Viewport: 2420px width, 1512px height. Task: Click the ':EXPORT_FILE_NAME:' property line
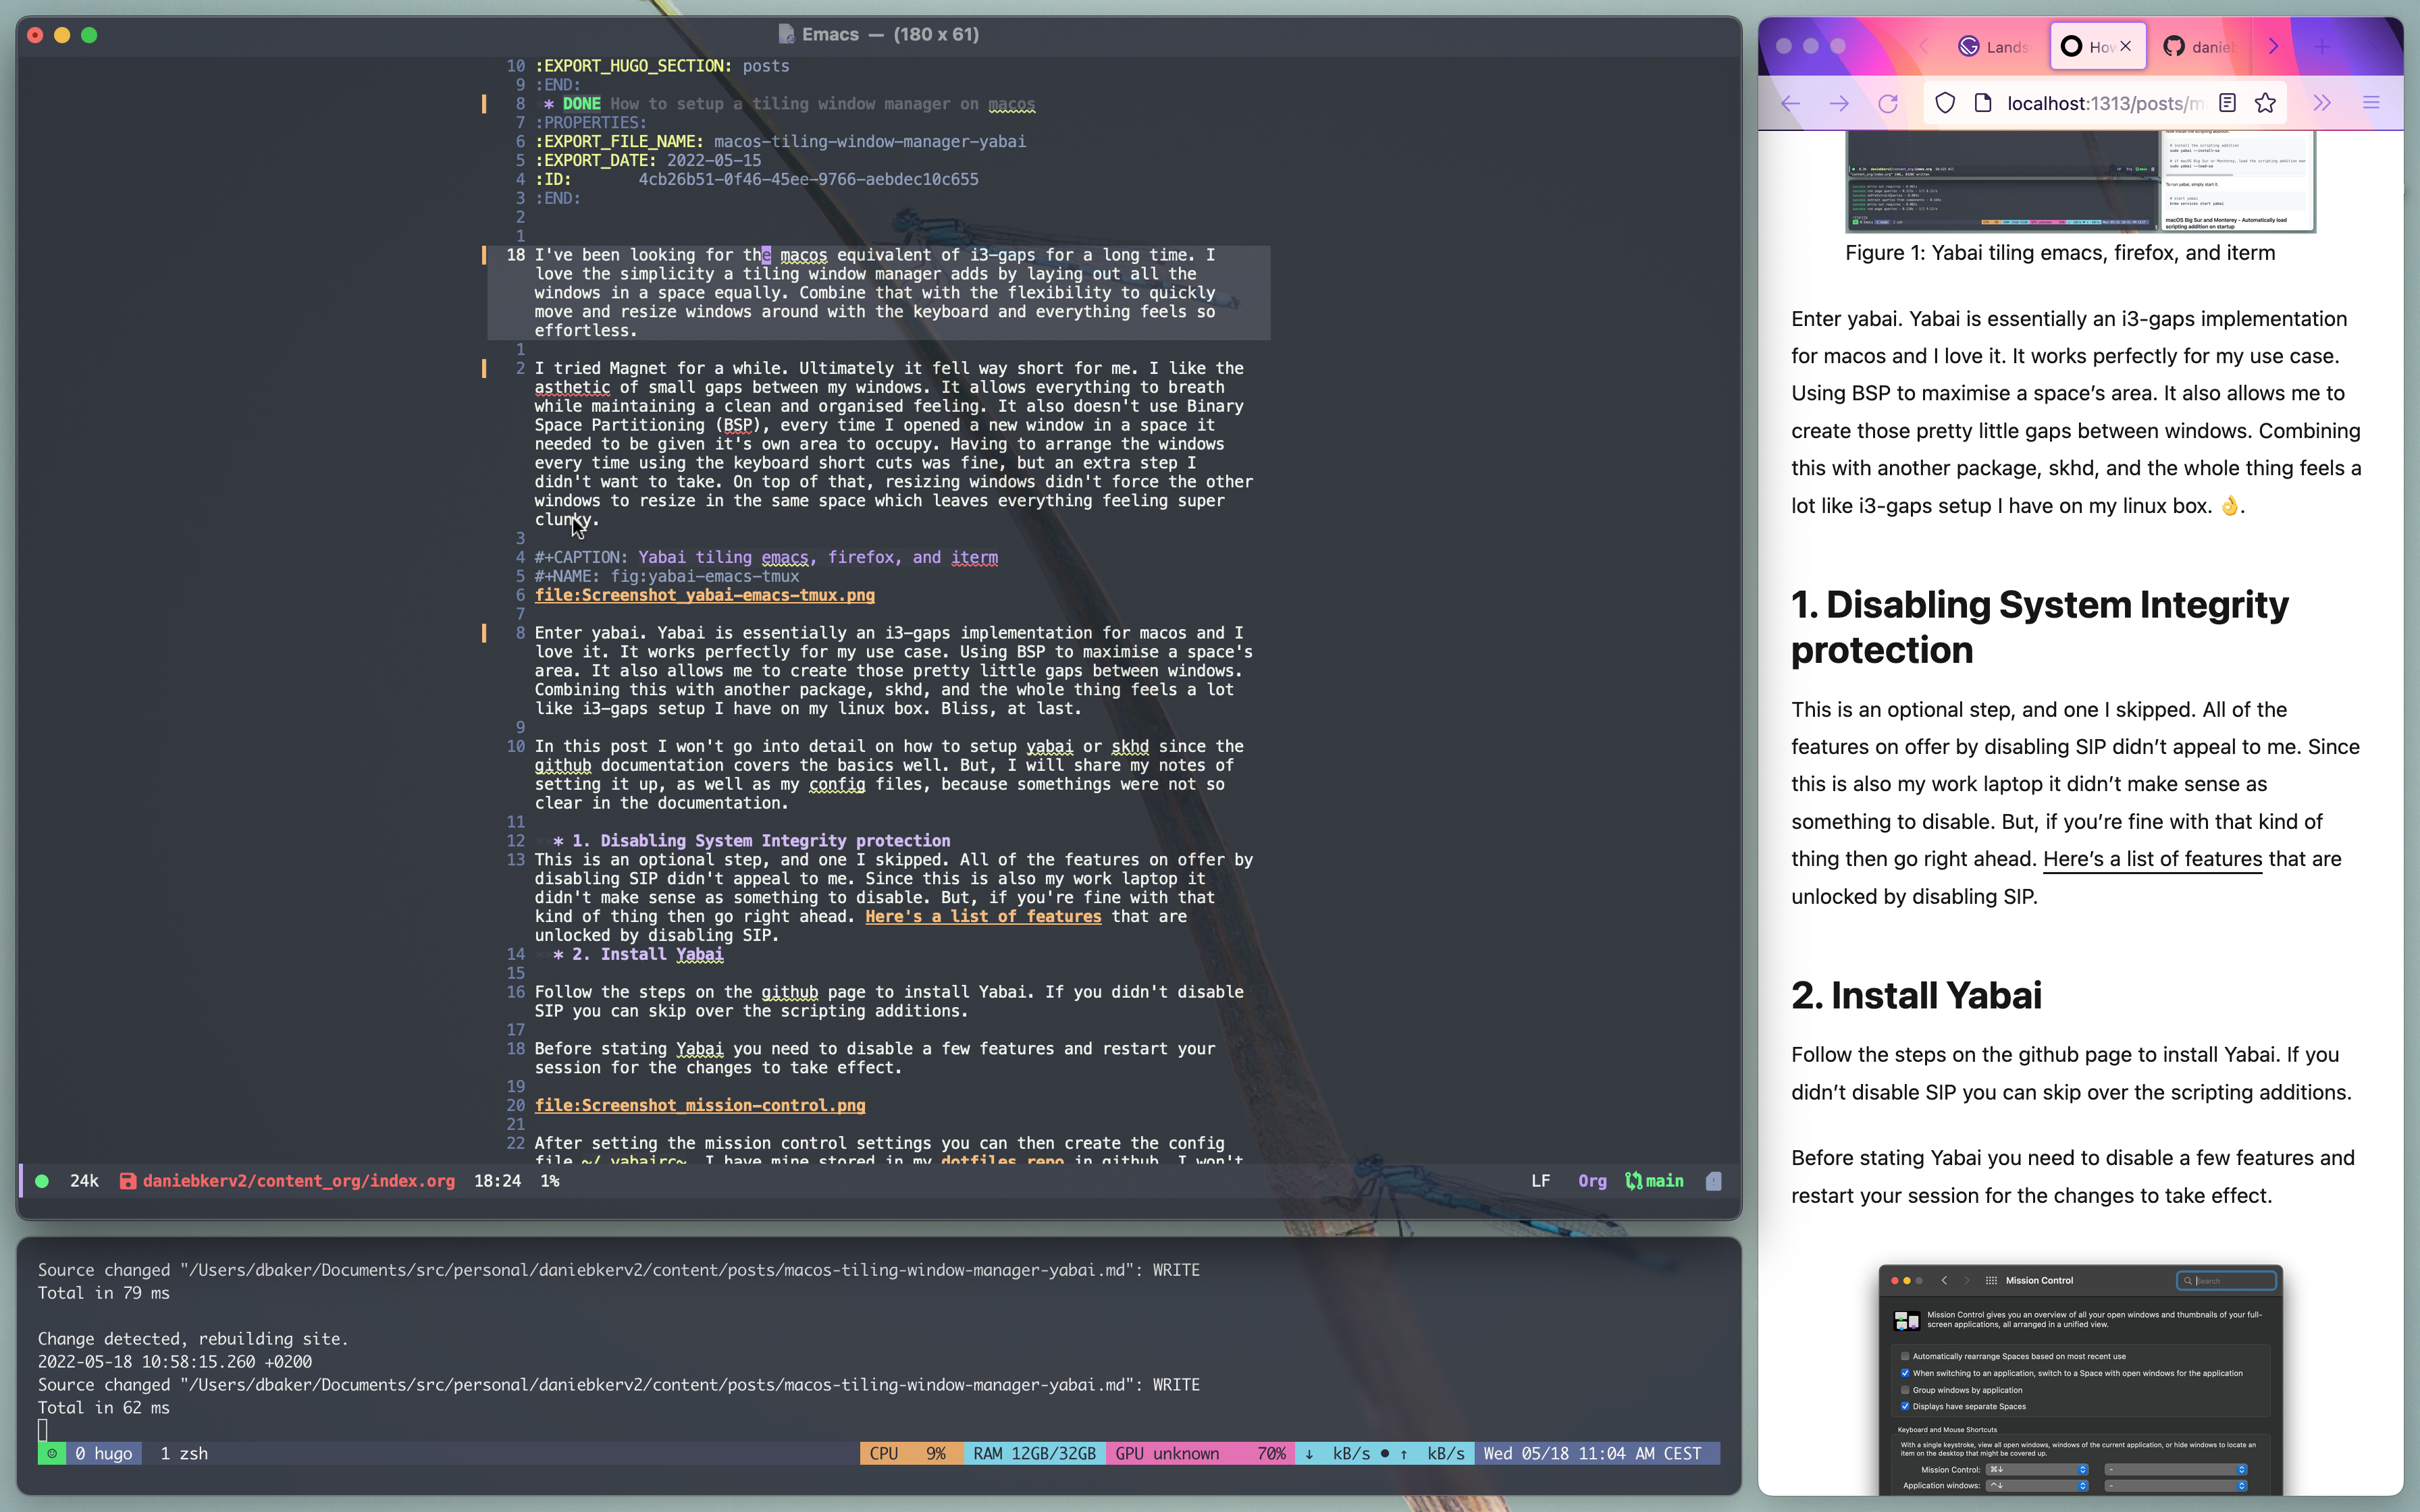click(780, 142)
